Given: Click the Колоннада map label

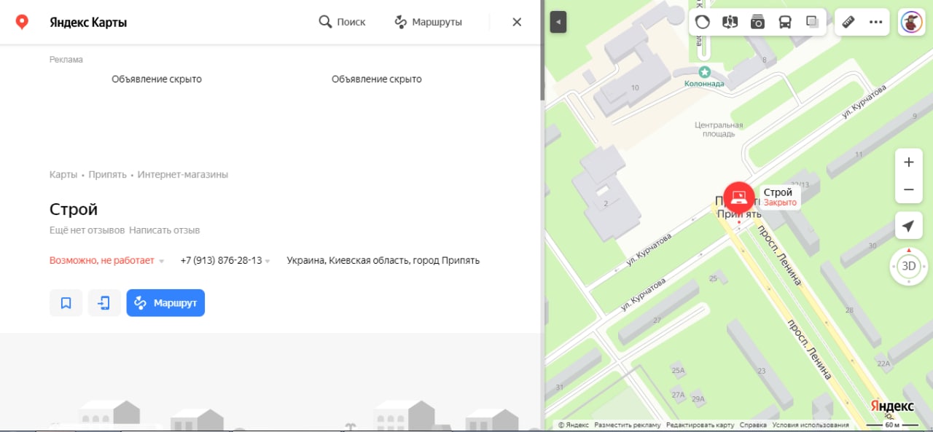Looking at the screenshot, I should pyautogui.click(x=704, y=84).
